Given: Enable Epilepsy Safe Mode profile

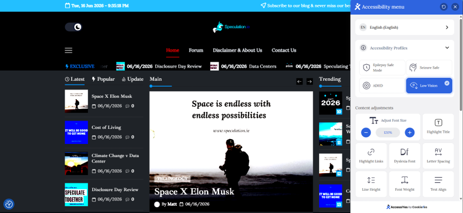Looking at the screenshot, I should click(382, 68).
